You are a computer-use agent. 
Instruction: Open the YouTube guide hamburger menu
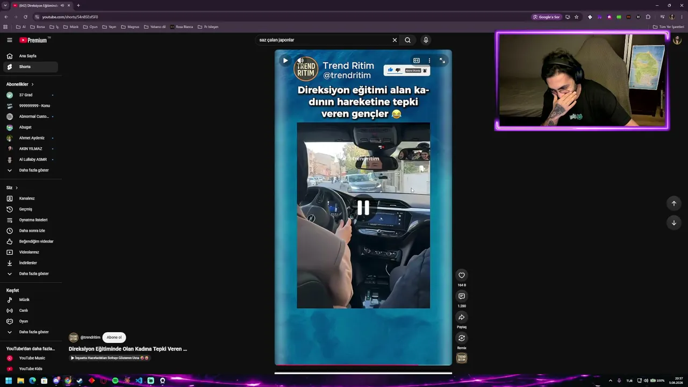(10, 40)
